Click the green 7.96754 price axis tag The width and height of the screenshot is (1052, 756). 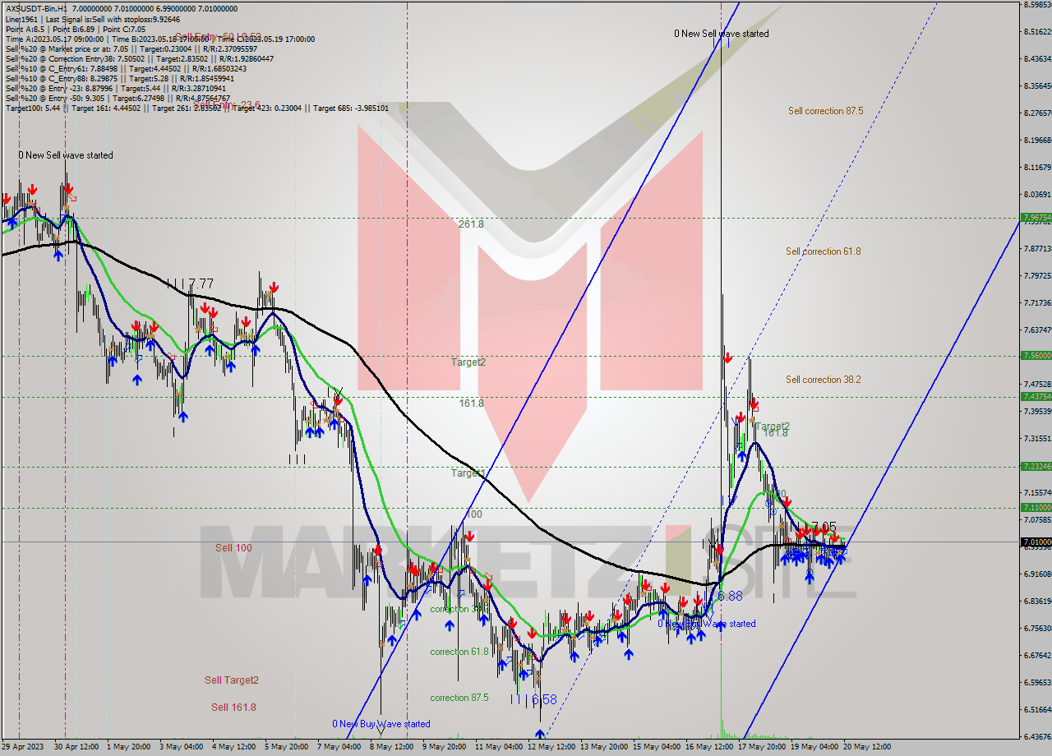(x=1036, y=218)
